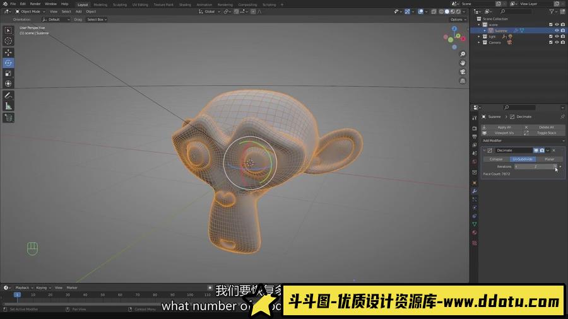Click the Apply All button
Viewport: 568px width, 319px height.
coord(504,127)
